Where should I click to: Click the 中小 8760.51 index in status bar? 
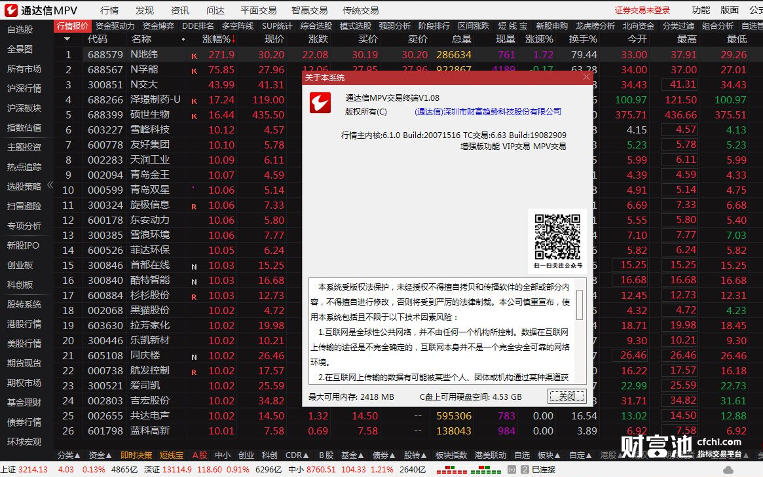pos(312,470)
